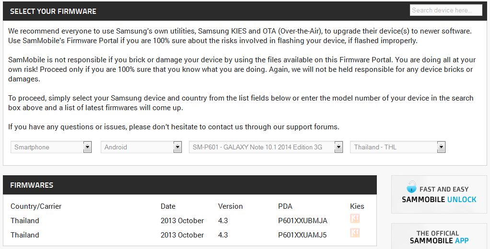Click the FIRMWARES section header bar
Screen dimensions: 490x249
[x=189, y=185]
